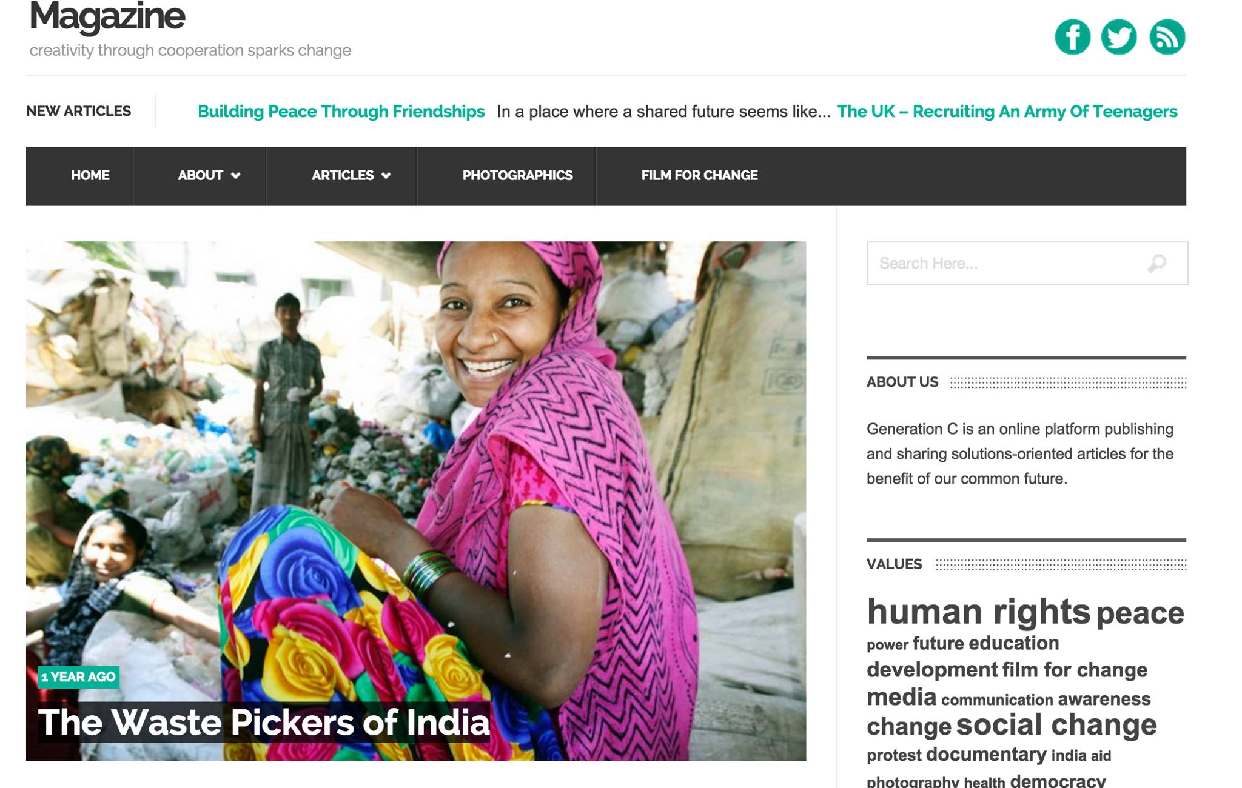Image resolution: width=1242 pixels, height=788 pixels.
Task: Open the Film For Change menu item
Action: click(699, 175)
